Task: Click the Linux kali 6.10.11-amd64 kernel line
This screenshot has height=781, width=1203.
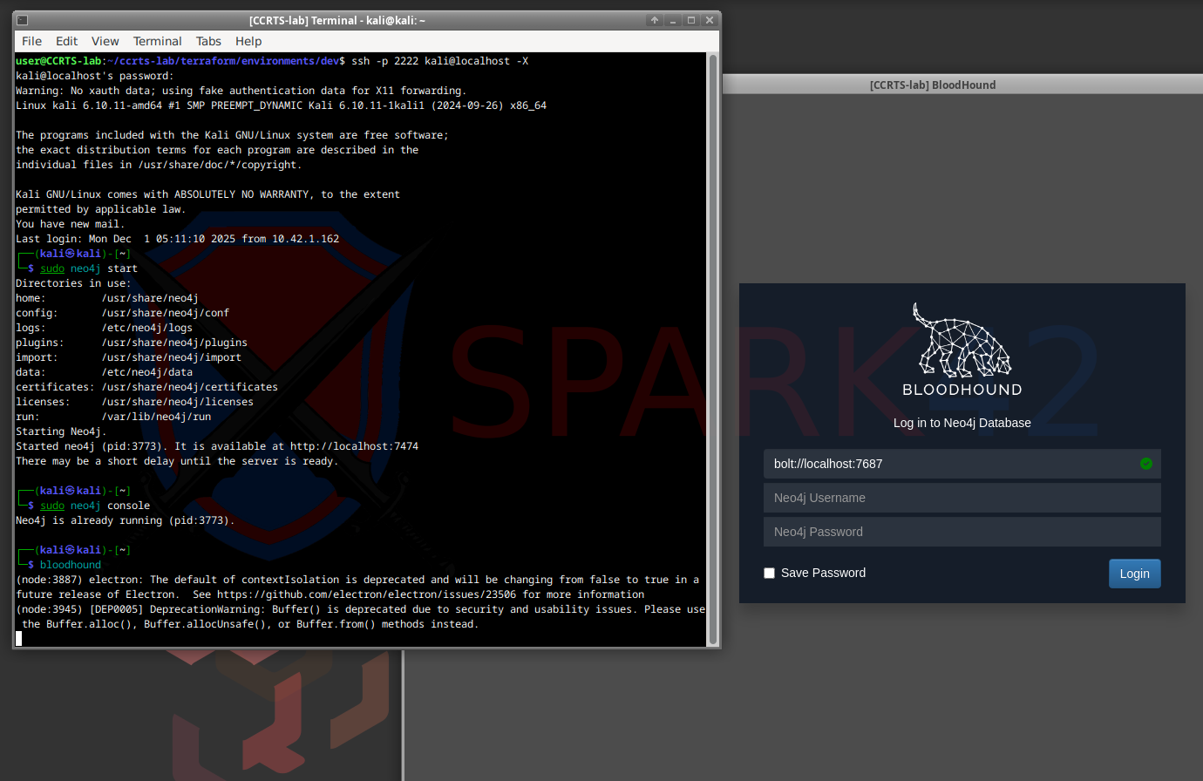Action: (x=281, y=105)
